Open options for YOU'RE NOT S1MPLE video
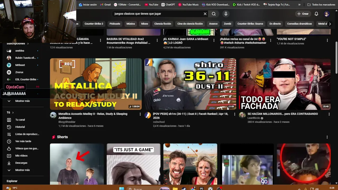 pos(327,40)
